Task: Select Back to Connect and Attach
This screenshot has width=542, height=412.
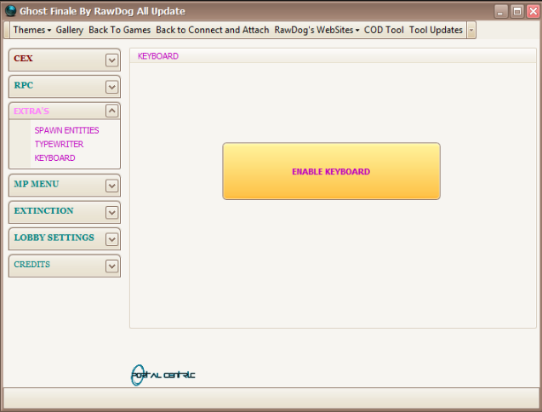Action: pos(212,30)
